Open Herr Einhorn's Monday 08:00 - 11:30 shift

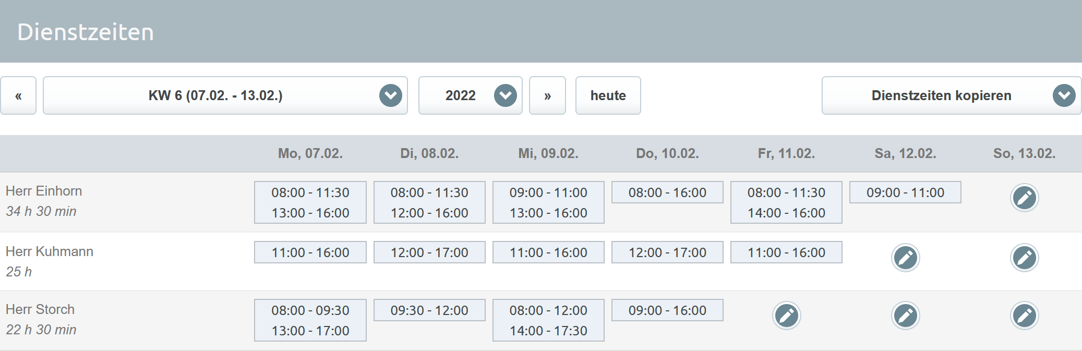coord(310,192)
